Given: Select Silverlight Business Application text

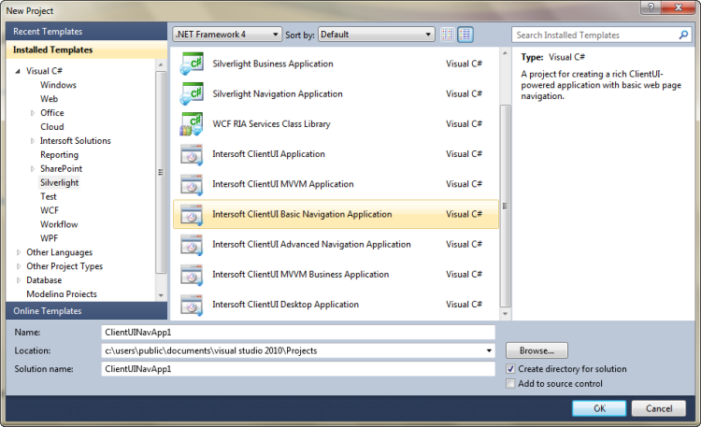Looking at the screenshot, I should (273, 64).
